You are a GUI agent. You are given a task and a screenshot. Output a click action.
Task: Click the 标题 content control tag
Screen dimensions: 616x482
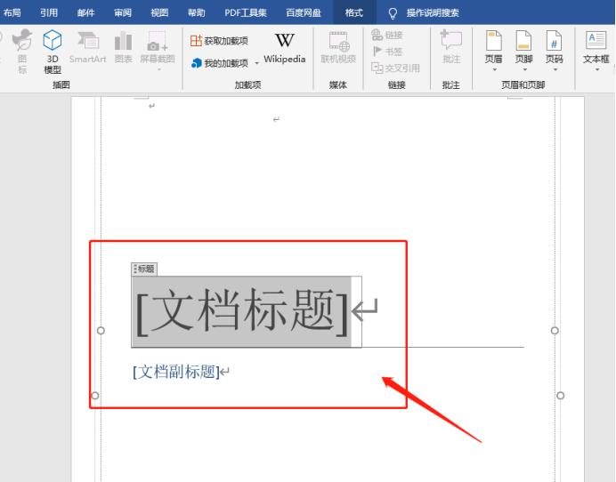pyautogui.click(x=144, y=269)
